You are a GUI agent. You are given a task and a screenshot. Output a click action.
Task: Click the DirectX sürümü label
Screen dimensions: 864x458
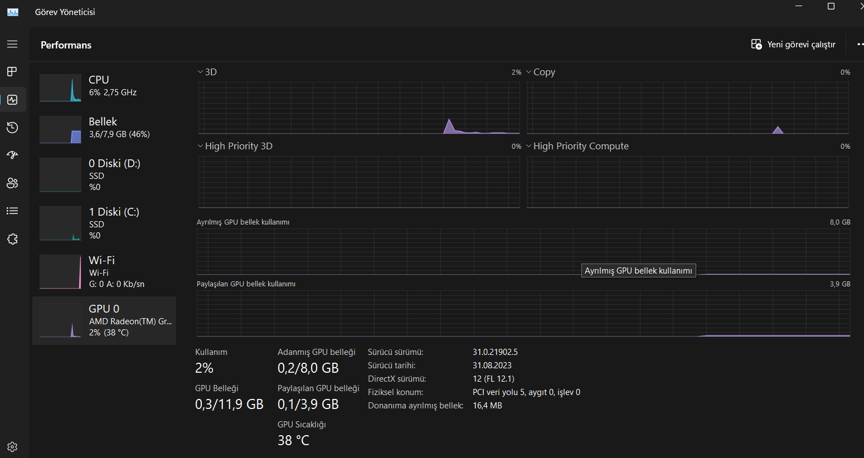[x=397, y=379]
